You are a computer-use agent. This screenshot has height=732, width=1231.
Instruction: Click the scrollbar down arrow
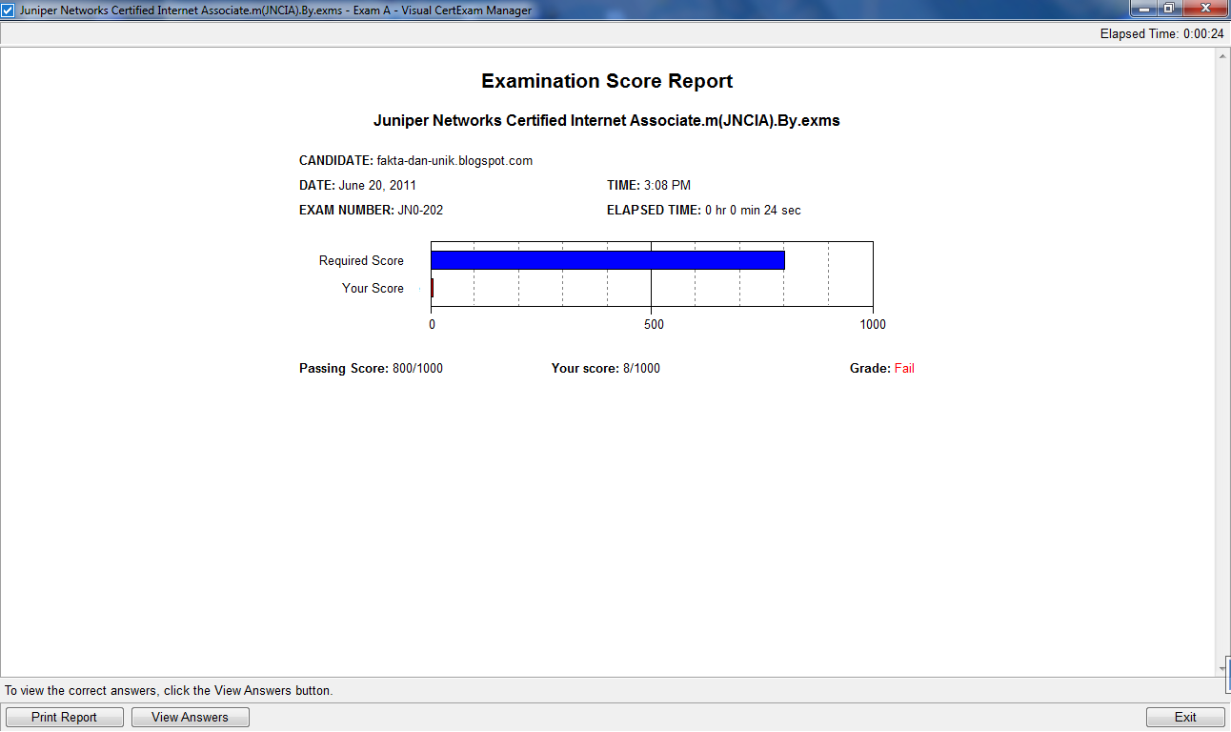(x=1223, y=669)
